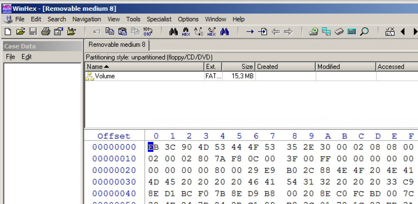Screen dimensions: 418x204
Task: Click the Open RAM chip icon
Action: point(339,32)
